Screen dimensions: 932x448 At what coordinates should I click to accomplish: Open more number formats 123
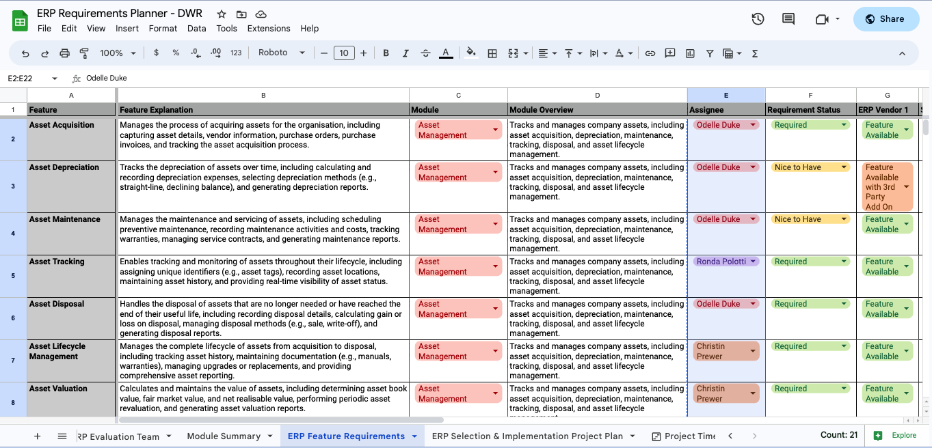236,53
